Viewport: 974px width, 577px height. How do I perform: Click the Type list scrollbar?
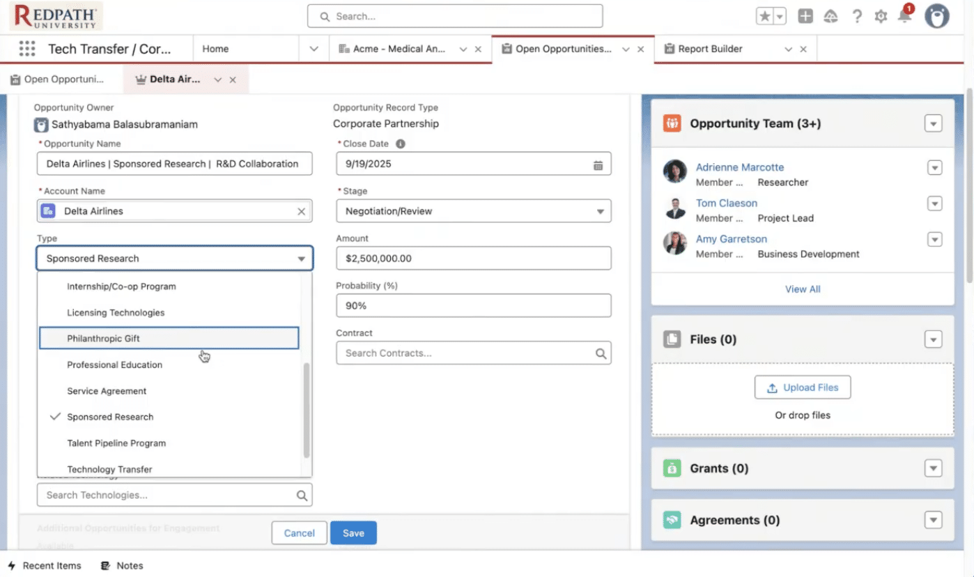tap(307, 411)
